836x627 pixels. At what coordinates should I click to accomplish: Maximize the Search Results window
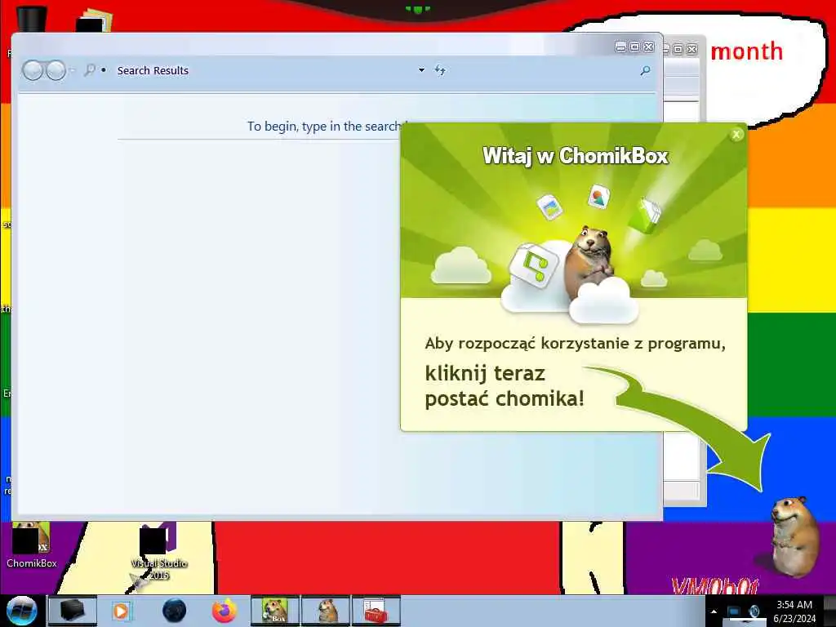(x=634, y=47)
